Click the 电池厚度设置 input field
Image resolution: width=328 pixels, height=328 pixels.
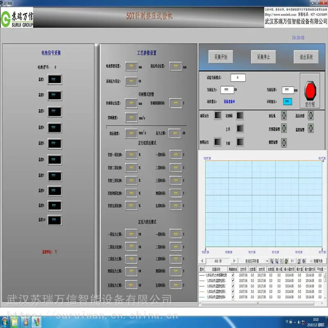click(131, 66)
